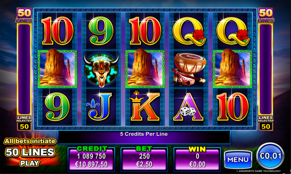Select the blue Jack symbol
Image resolution: width=291 pixels, height=174 pixels.
pos(99,106)
